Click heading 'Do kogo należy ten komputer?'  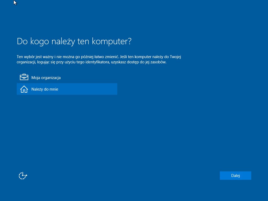click(x=74, y=42)
